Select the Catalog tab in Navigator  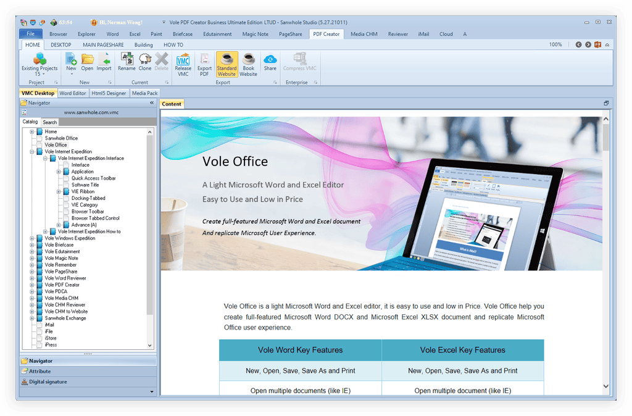30,122
